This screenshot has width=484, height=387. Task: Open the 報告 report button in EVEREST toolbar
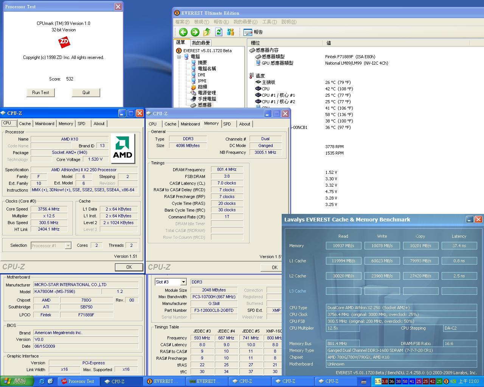[253, 32]
